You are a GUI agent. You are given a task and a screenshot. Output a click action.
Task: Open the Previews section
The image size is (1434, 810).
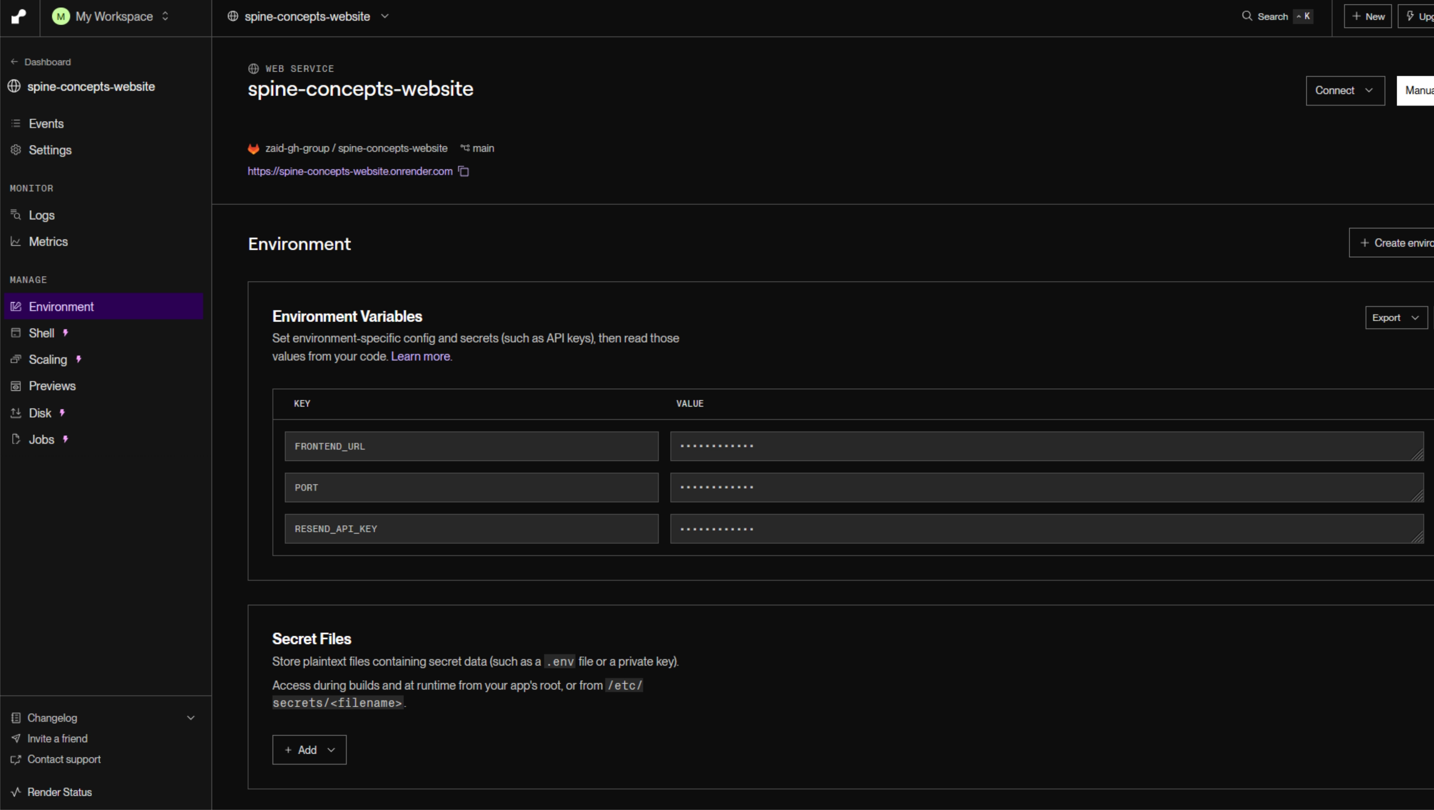[52, 386]
